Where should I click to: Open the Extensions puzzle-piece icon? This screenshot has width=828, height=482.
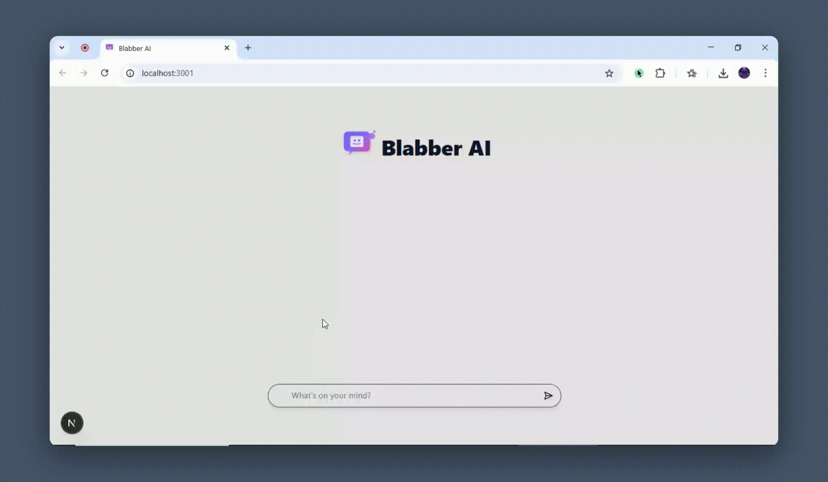point(660,73)
